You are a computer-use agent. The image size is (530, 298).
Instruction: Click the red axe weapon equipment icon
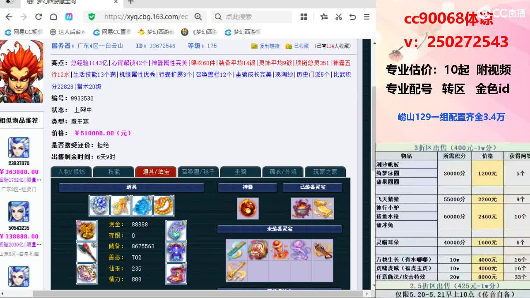[x=87, y=252]
